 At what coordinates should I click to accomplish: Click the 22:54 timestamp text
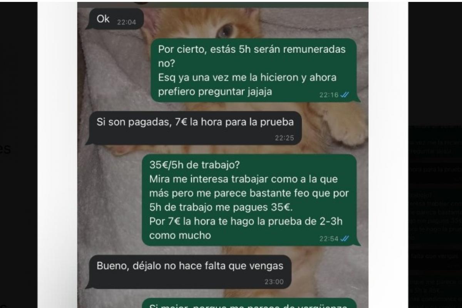329,239
